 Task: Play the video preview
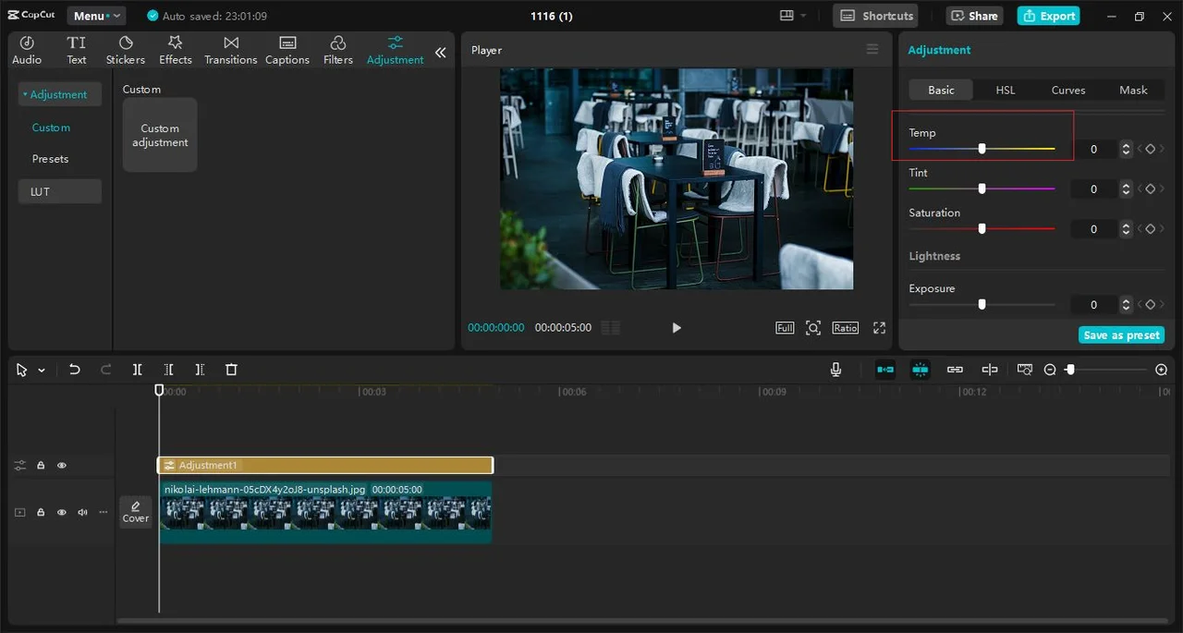click(x=676, y=328)
